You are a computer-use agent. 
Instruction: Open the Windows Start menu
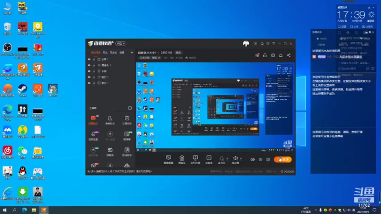click(4, 210)
